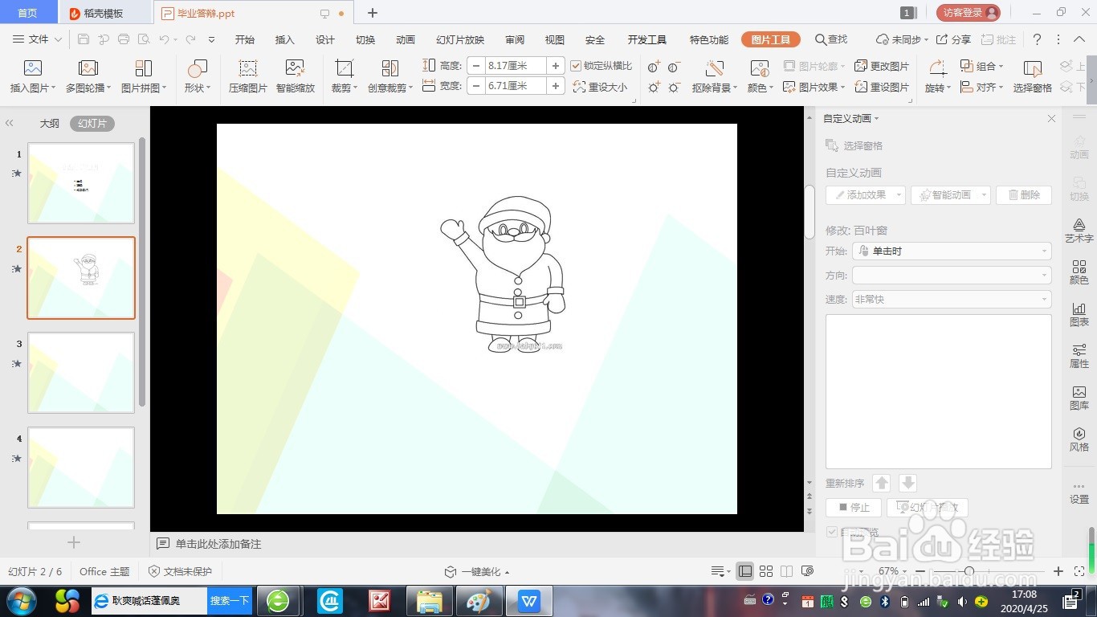Click the height increase plus button

(556, 66)
